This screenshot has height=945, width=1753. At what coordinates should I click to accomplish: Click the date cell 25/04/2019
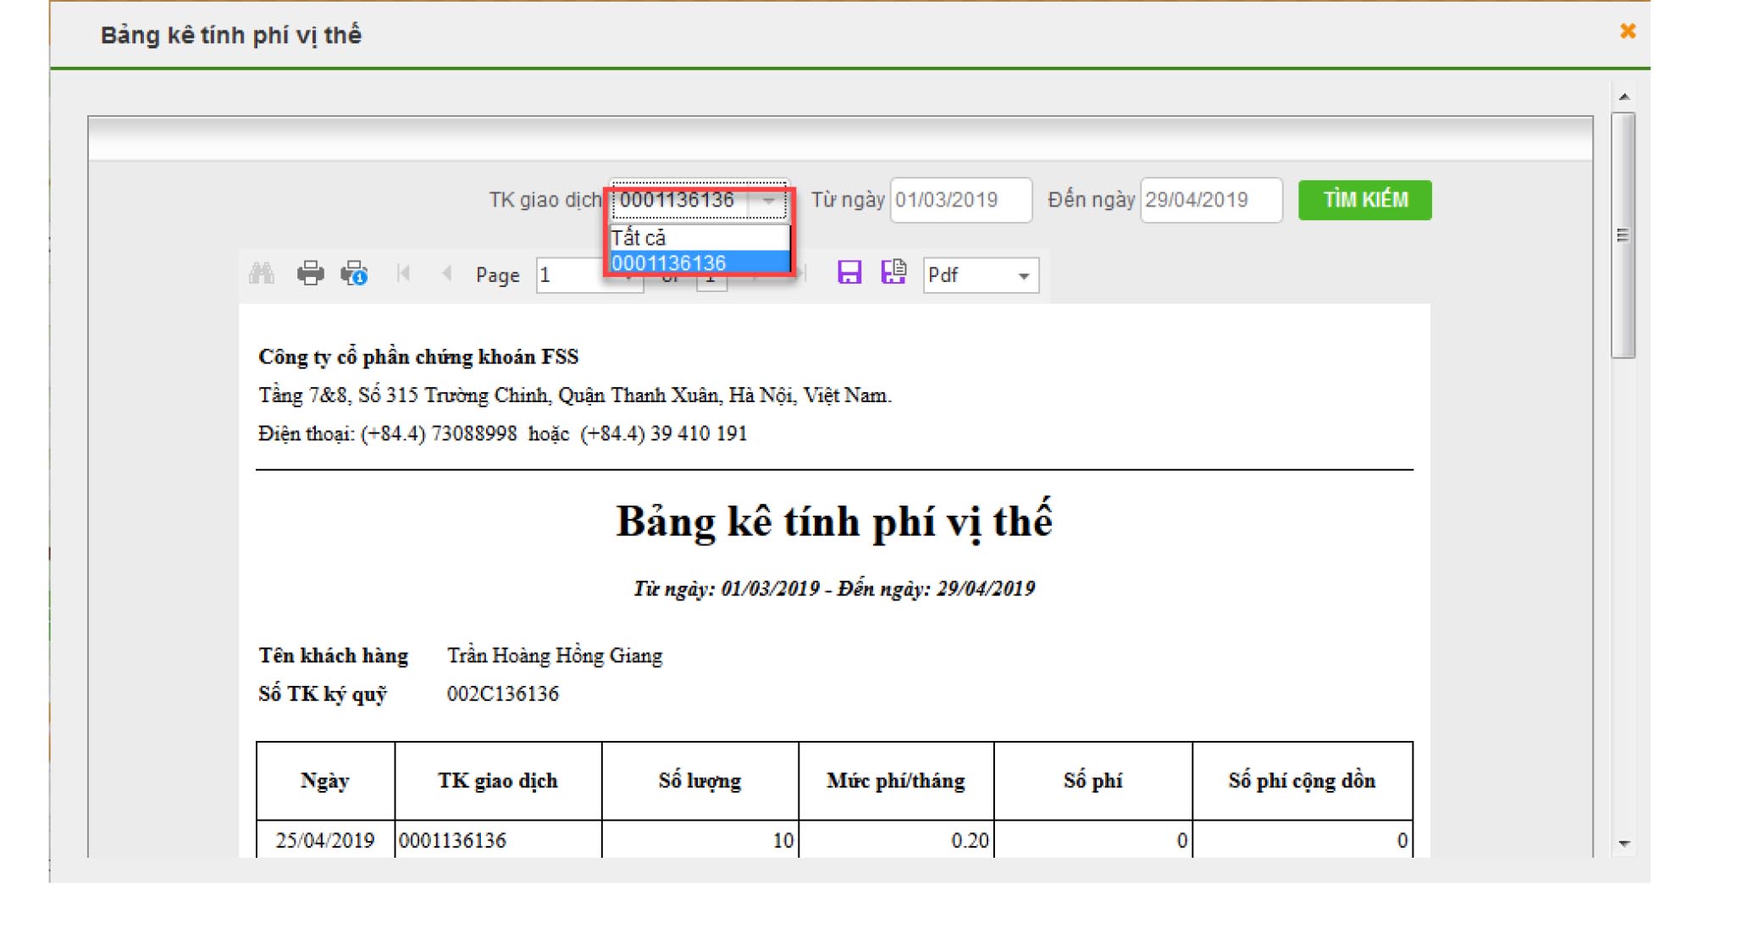tap(325, 840)
